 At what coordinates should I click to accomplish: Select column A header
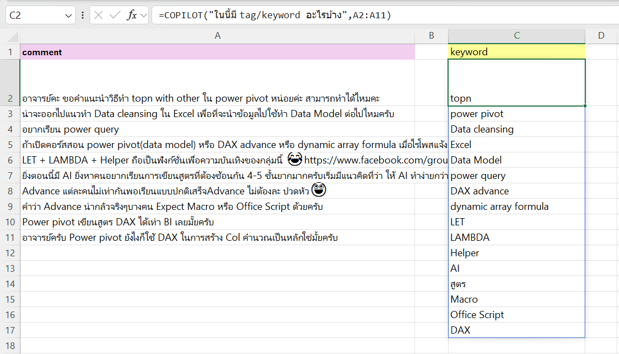click(217, 36)
